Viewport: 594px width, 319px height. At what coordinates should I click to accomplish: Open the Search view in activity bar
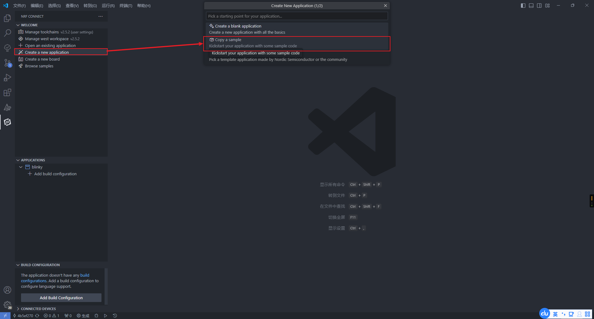(x=7, y=33)
